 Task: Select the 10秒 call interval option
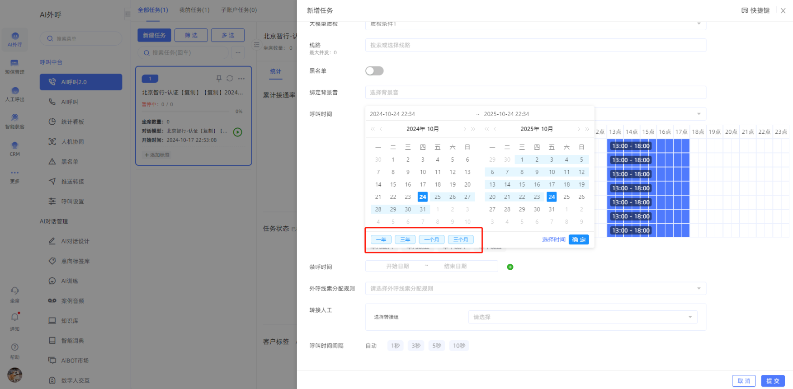coord(459,346)
